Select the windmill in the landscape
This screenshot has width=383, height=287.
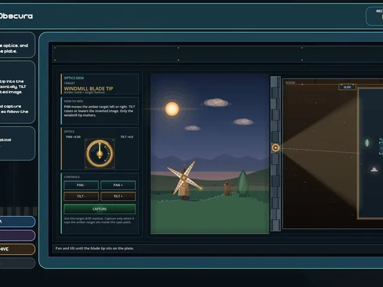pos(184,181)
